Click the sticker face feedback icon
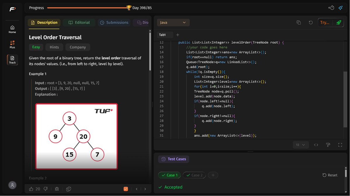Screen dimensions: 350x196 click(69, 189)
